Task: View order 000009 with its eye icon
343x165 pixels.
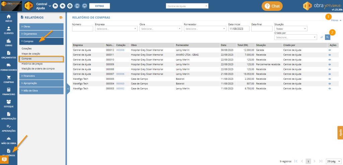Action: (330, 64)
